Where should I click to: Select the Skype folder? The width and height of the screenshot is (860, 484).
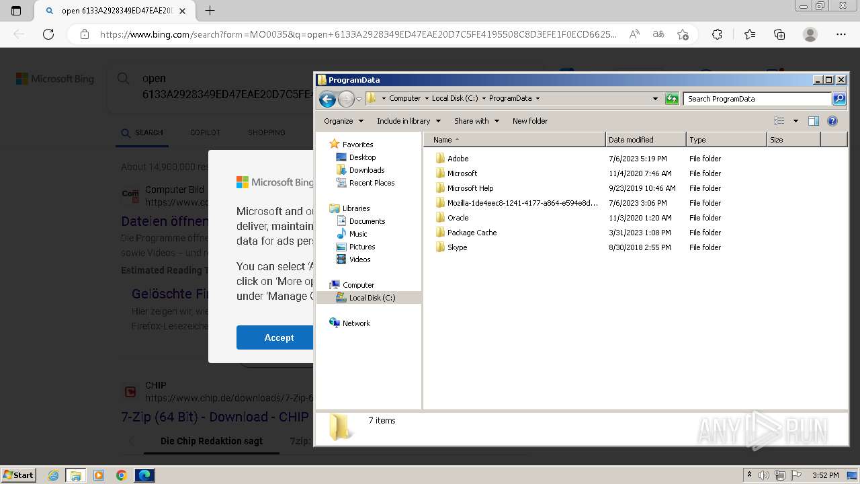click(457, 247)
